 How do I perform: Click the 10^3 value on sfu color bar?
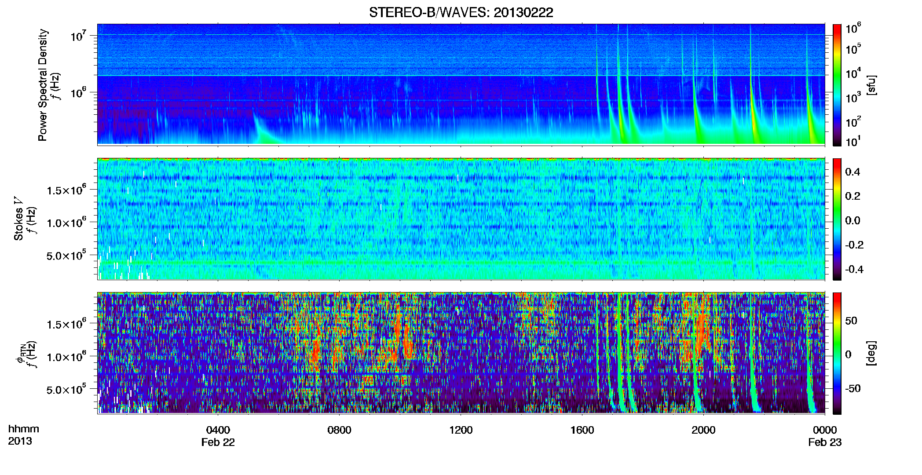tap(853, 97)
